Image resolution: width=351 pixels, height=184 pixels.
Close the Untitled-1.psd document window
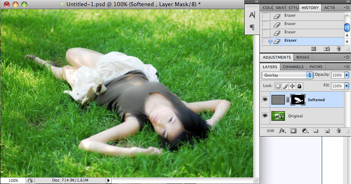point(7,4)
